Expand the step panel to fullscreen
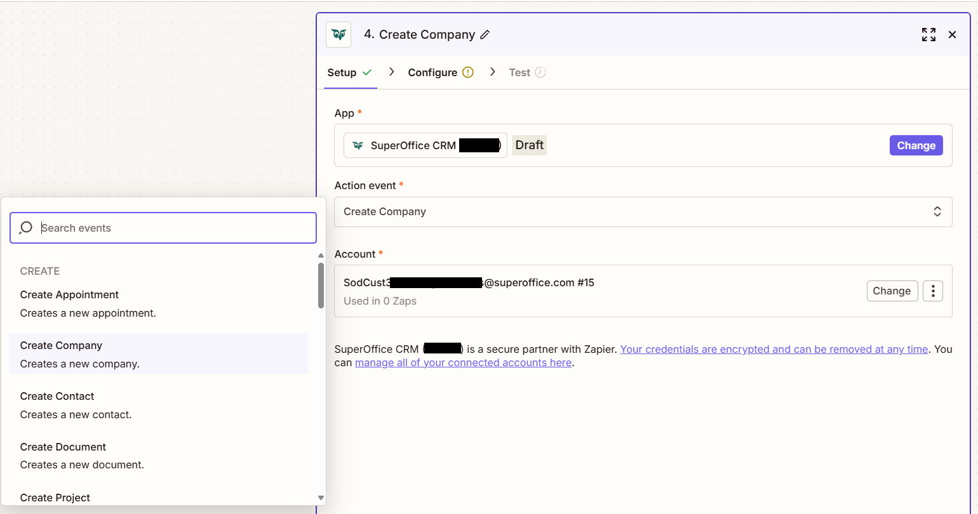The width and height of the screenshot is (978, 514). click(928, 34)
